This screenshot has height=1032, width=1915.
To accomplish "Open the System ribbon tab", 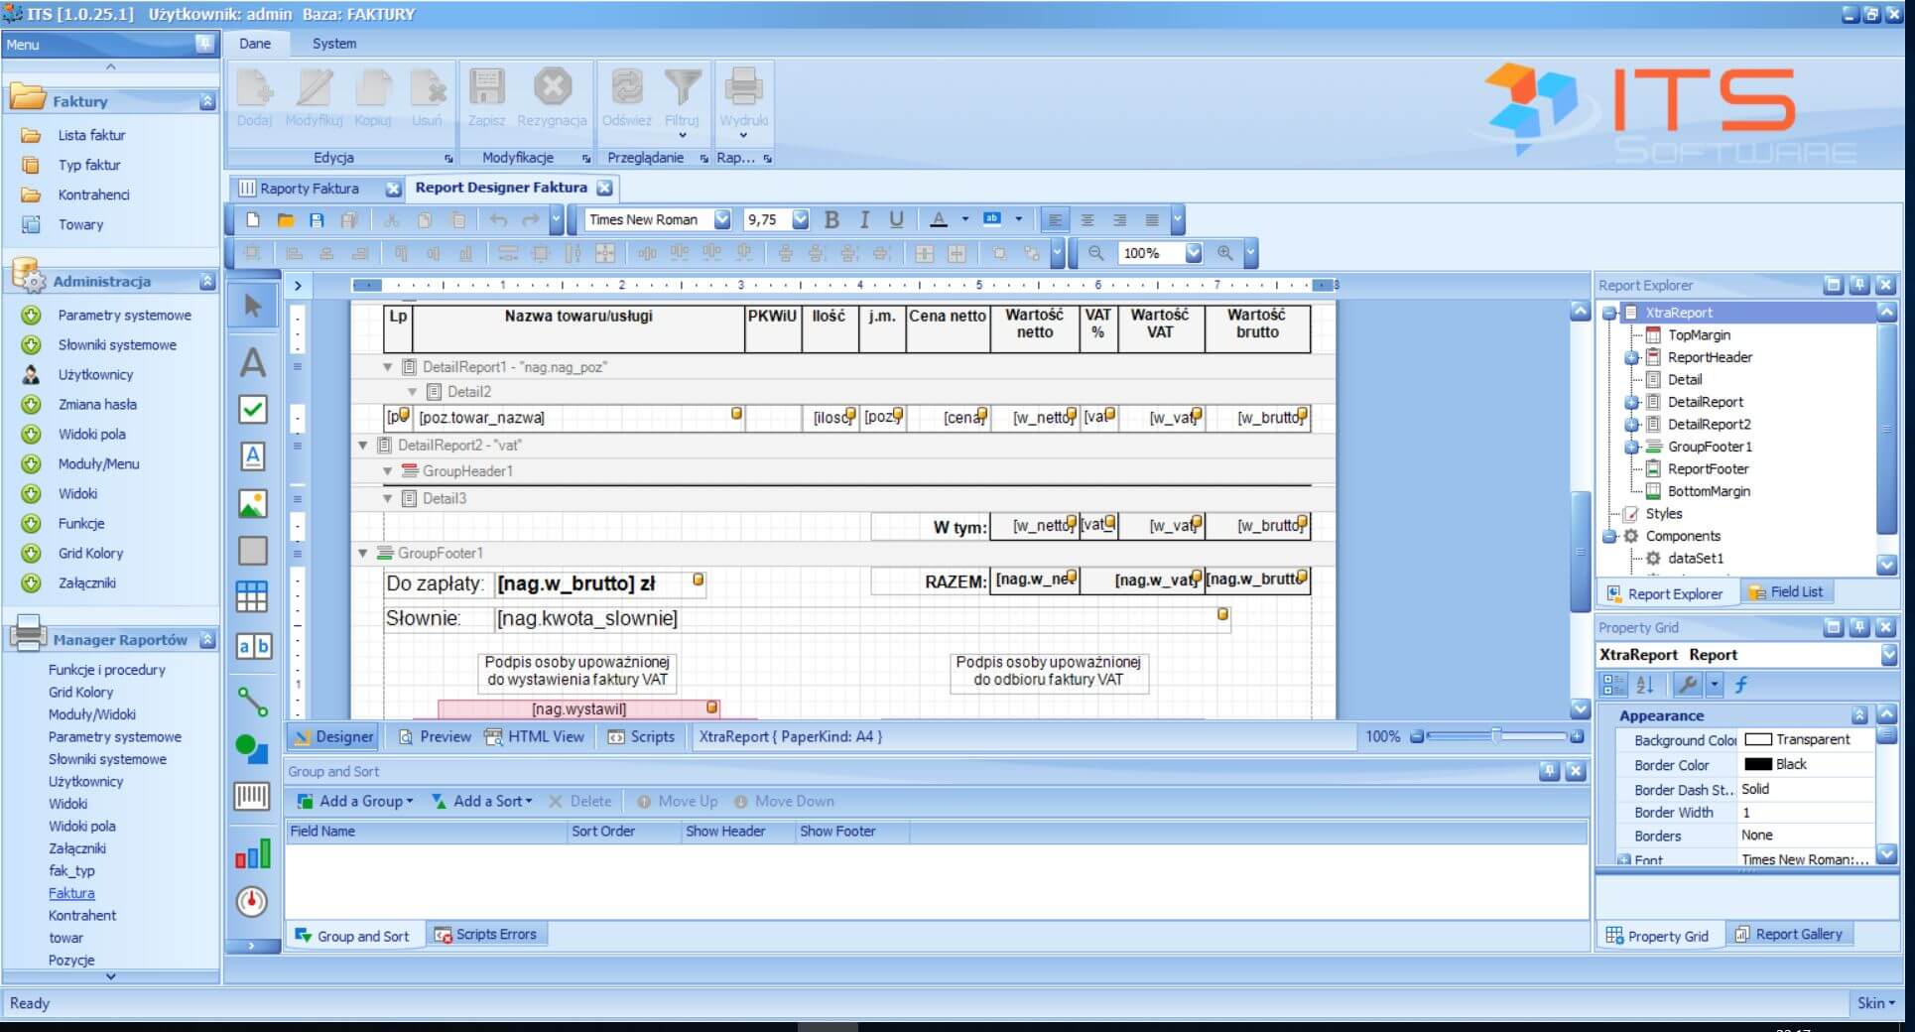I will pyautogui.click(x=333, y=44).
